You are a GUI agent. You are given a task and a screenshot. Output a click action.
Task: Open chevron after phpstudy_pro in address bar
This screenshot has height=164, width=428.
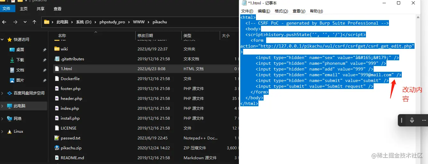[x=129, y=22]
